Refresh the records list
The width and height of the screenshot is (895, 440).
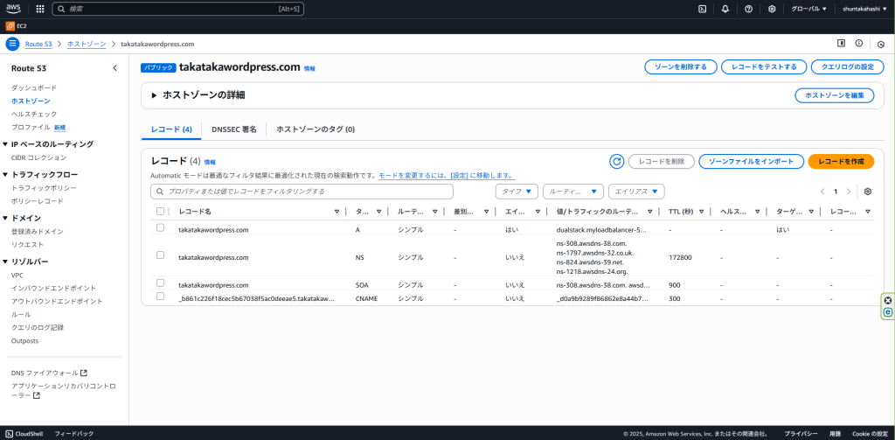pos(616,162)
